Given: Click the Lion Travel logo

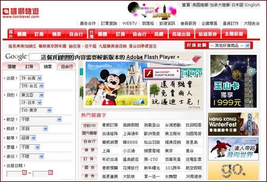Looking at the screenshot, I should click(21, 13).
